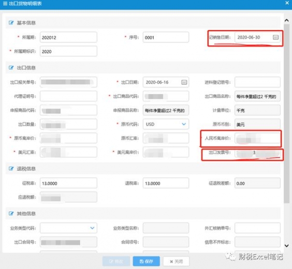Click the 出口信息 section heading
Image resolution: width=292 pixels, height=269 pixels.
[x=26, y=68]
